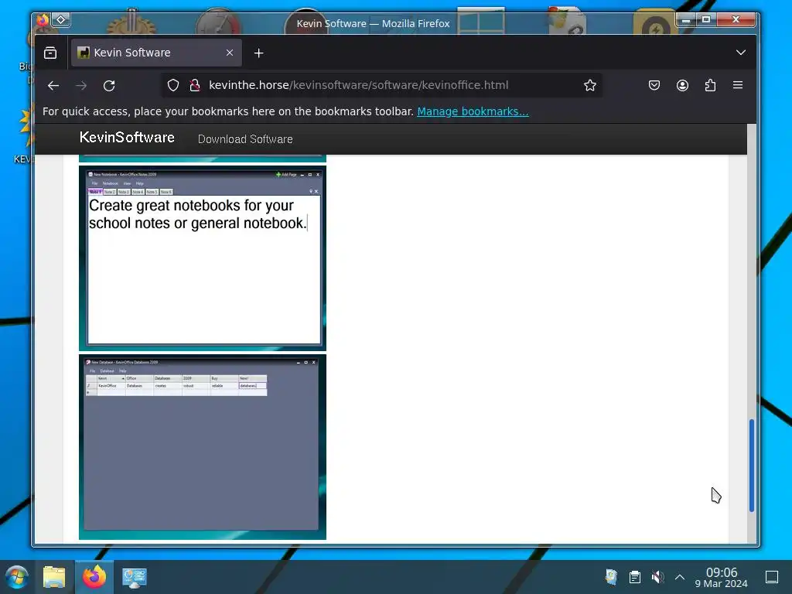
Task: Open the KevinOffice Notes screenshot image
Action: tap(203, 258)
